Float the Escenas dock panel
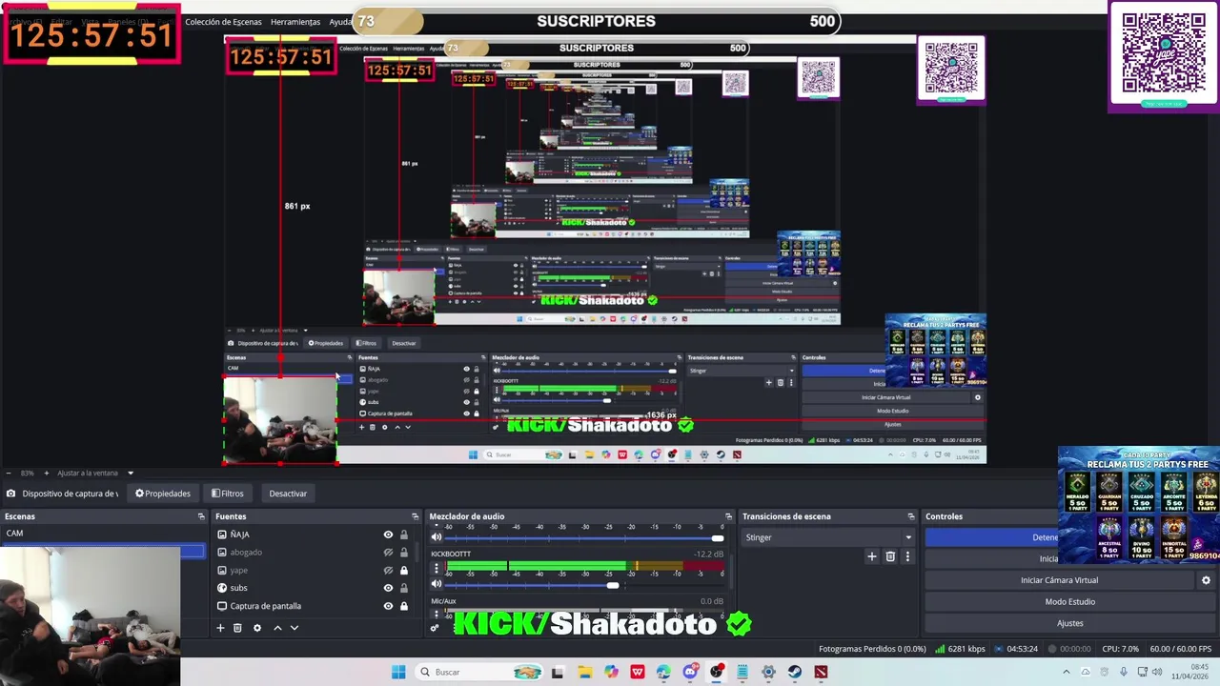The image size is (1220, 686). pyautogui.click(x=201, y=516)
